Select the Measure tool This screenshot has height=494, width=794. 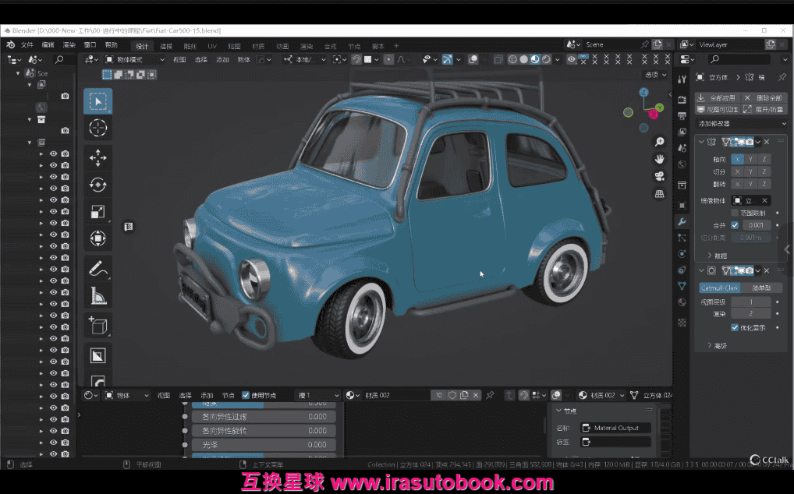(98, 296)
